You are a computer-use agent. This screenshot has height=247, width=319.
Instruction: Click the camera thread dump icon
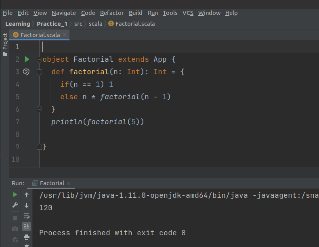pyautogui.click(x=15, y=229)
